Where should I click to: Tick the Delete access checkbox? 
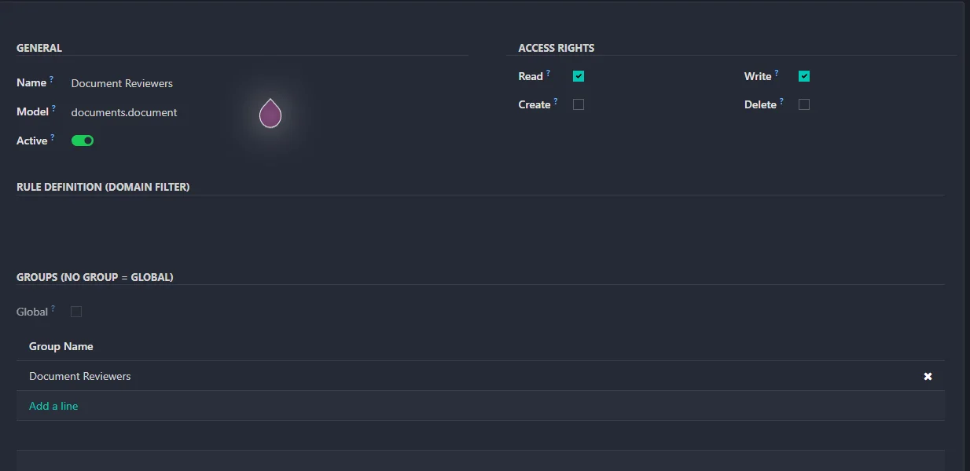coord(804,104)
